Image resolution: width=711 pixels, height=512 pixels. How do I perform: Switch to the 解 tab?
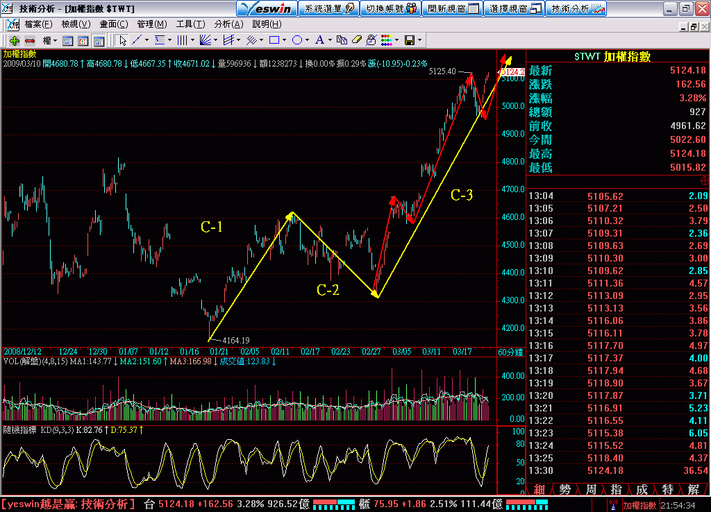click(x=694, y=489)
